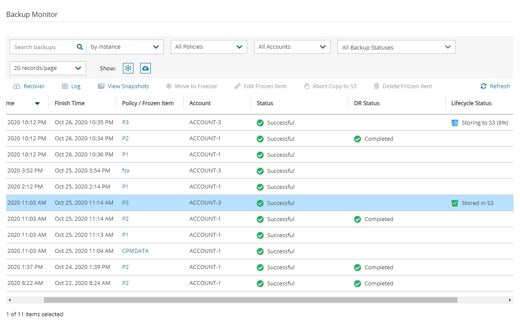The width and height of the screenshot is (520, 321).
Task: Open the 'by instance' search dropdown
Action: pyautogui.click(x=125, y=47)
